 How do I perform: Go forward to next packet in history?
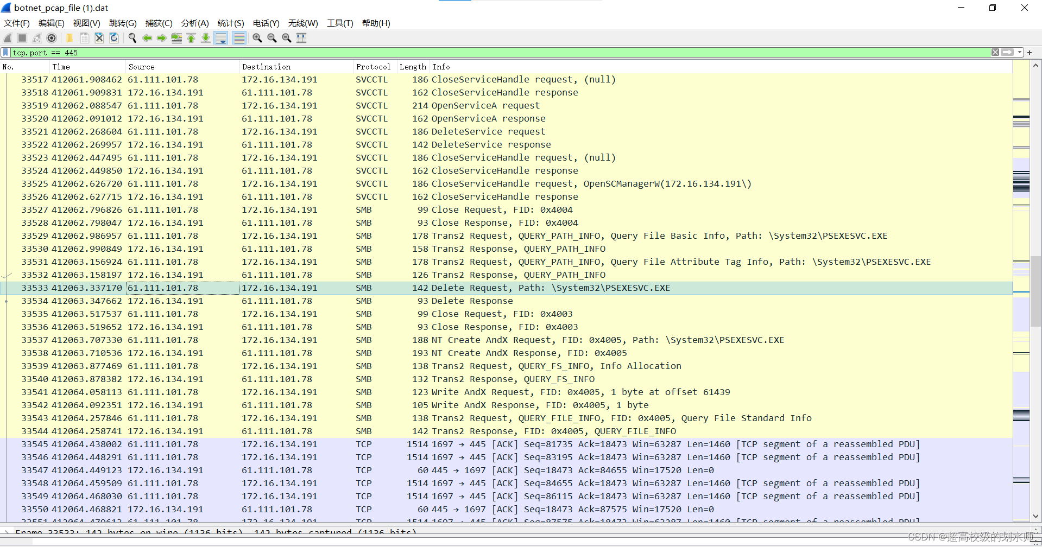(161, 38)
